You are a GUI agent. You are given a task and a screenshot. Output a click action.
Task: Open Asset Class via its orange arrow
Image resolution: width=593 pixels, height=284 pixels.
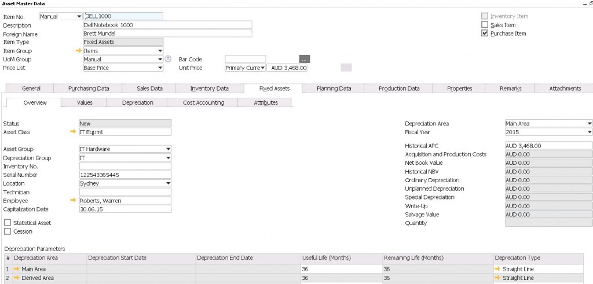(73, 132)
